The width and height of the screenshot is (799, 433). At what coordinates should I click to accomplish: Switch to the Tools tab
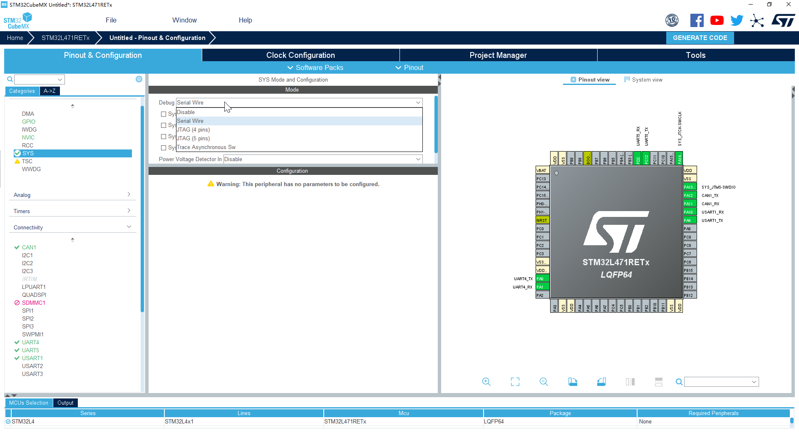click(696, 55)
